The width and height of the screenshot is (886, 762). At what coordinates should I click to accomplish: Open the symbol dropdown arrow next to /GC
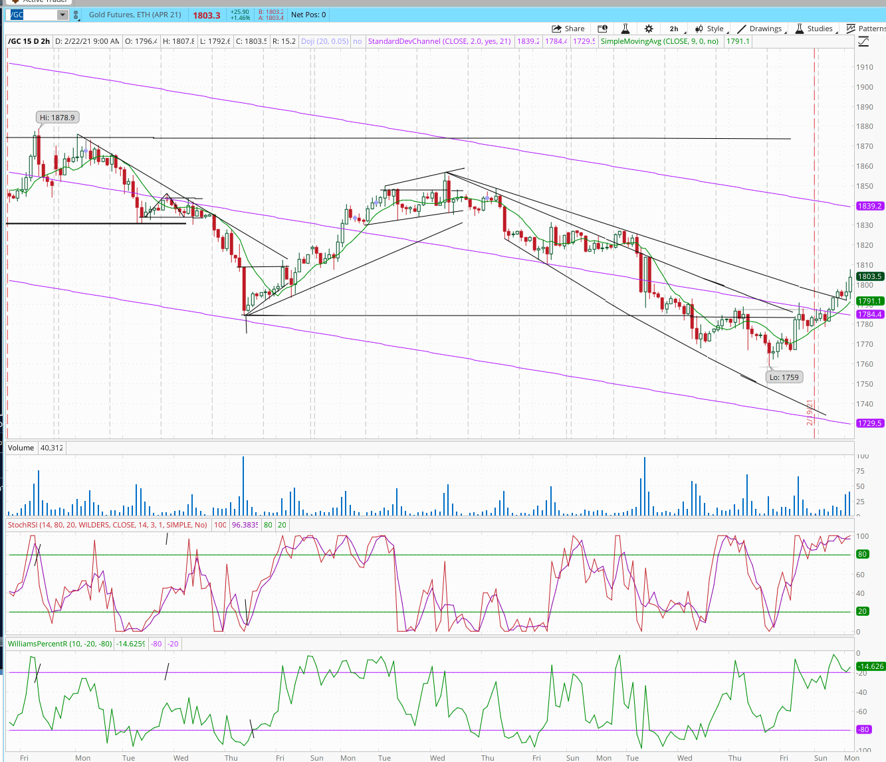click(x=62, y=15)
